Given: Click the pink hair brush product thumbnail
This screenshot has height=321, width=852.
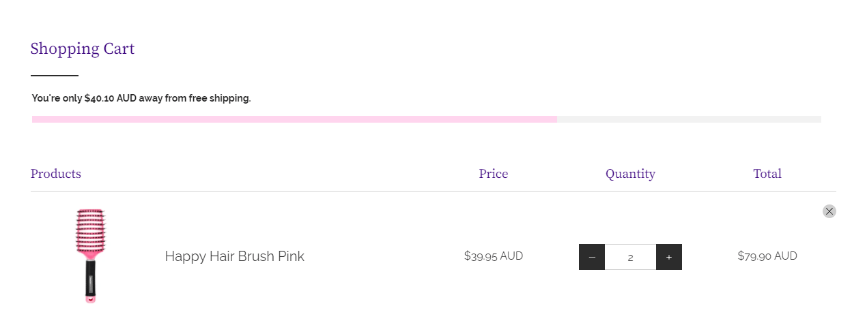Looking at the screenshot, I should click(91, 256).
